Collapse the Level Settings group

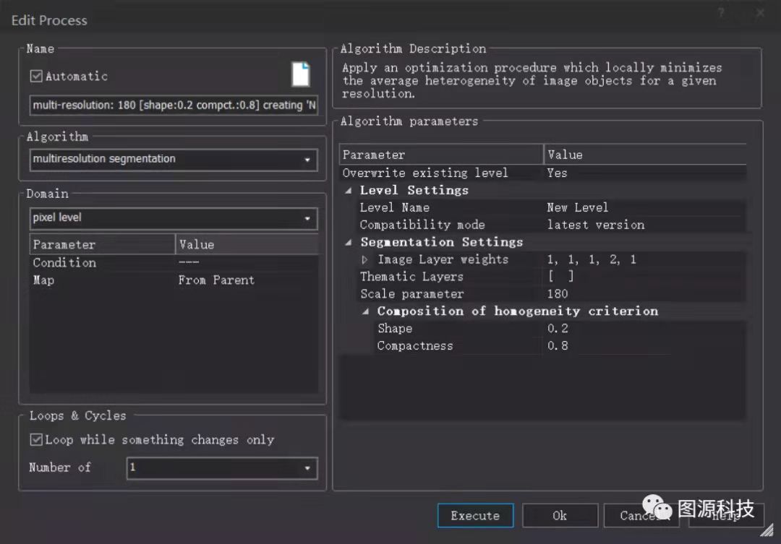point(348,190)
